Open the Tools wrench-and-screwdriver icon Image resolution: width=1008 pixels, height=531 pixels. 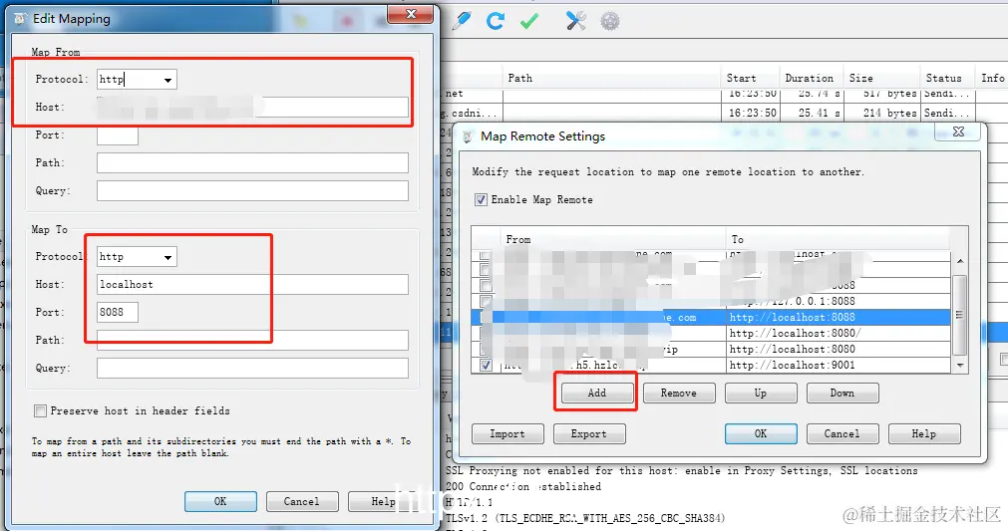pos(575,21)
